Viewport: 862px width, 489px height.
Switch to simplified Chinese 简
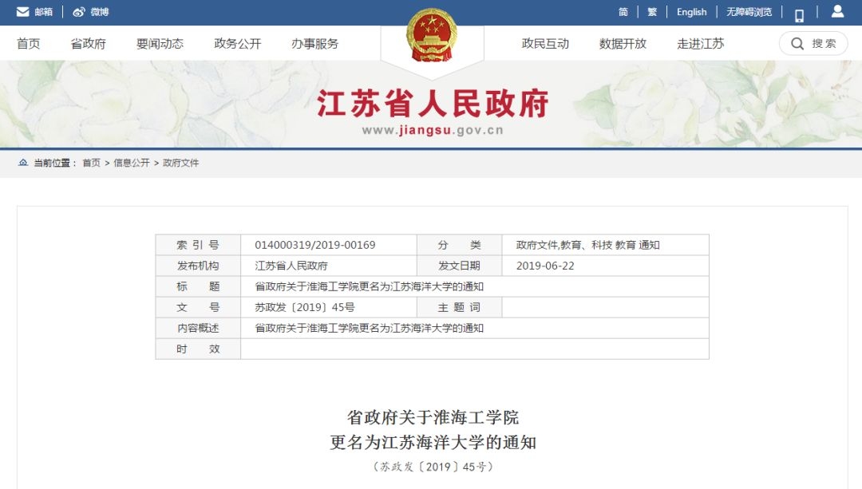pos(623,11)
